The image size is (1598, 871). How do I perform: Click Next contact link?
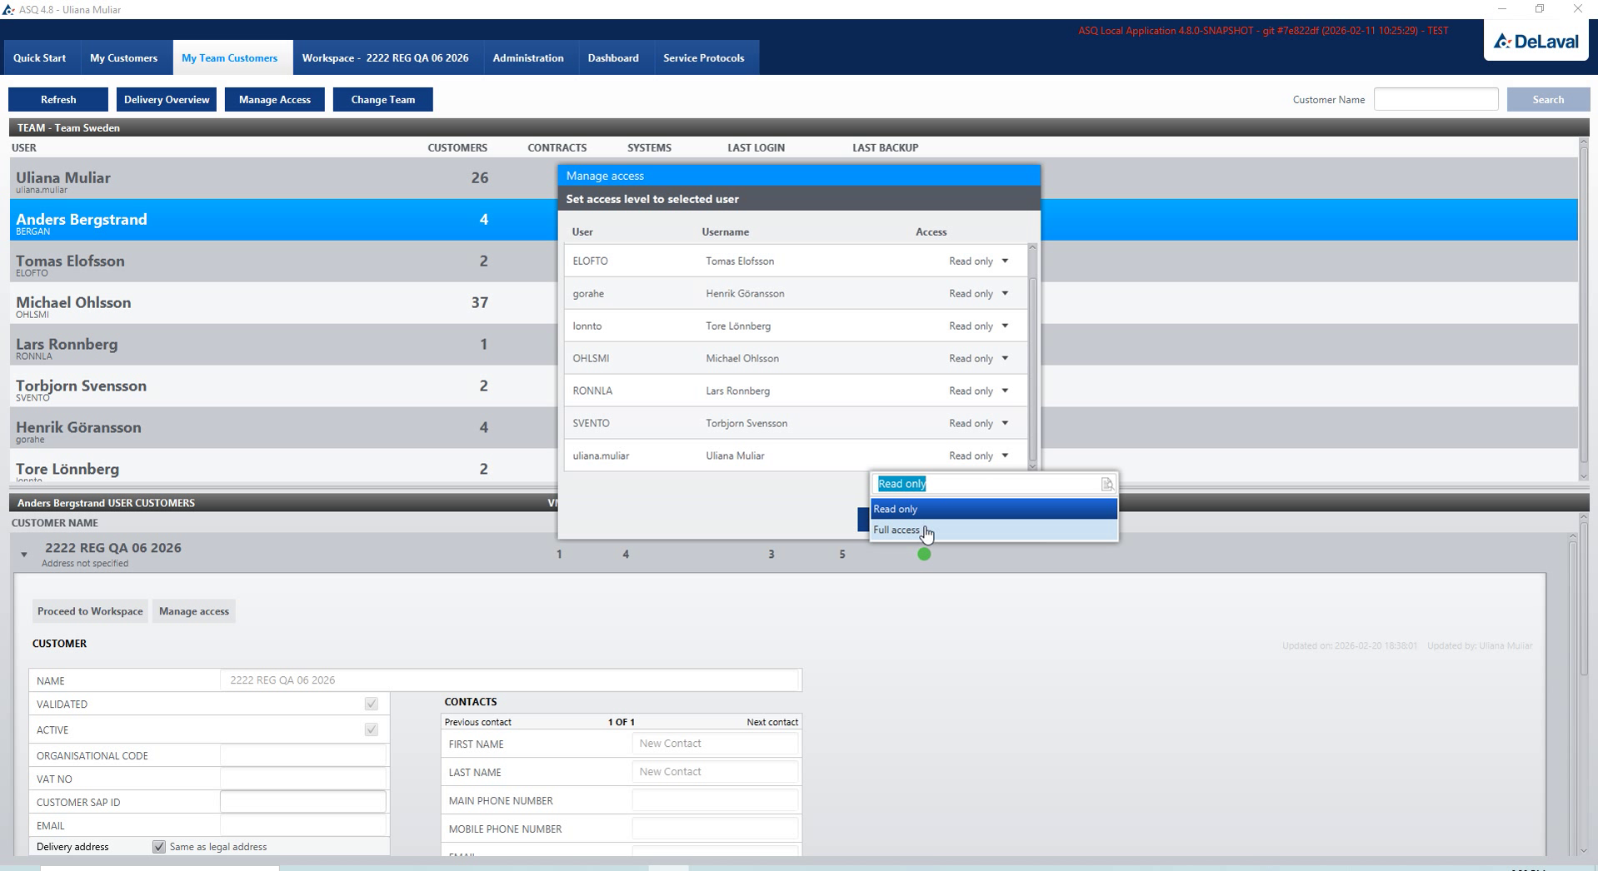click(772, 722)
